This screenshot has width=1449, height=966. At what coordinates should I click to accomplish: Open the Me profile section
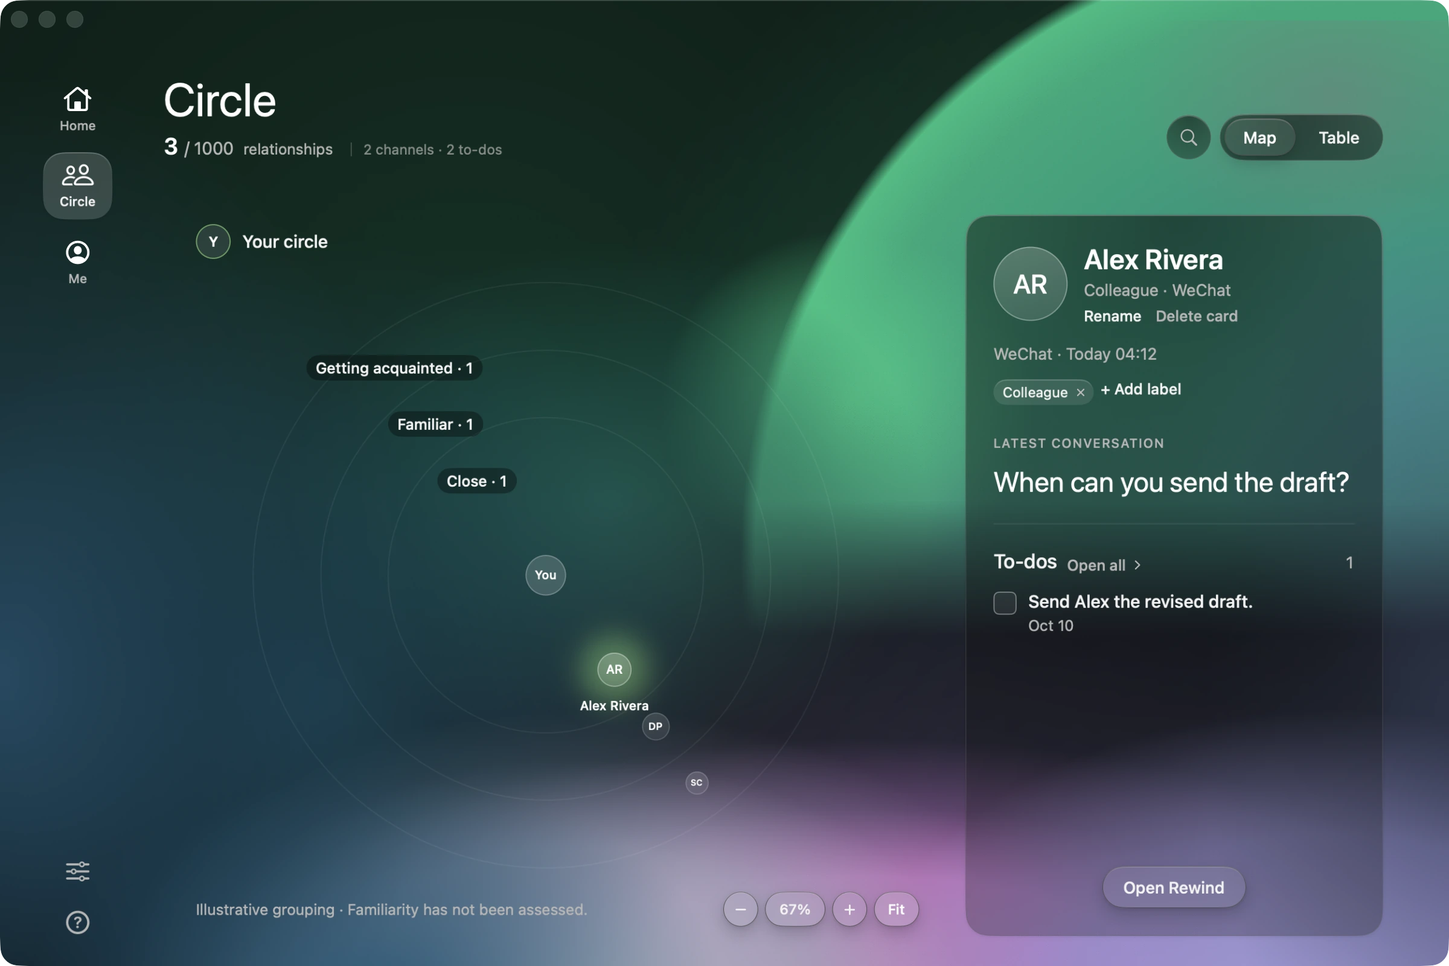click(78, 263)
